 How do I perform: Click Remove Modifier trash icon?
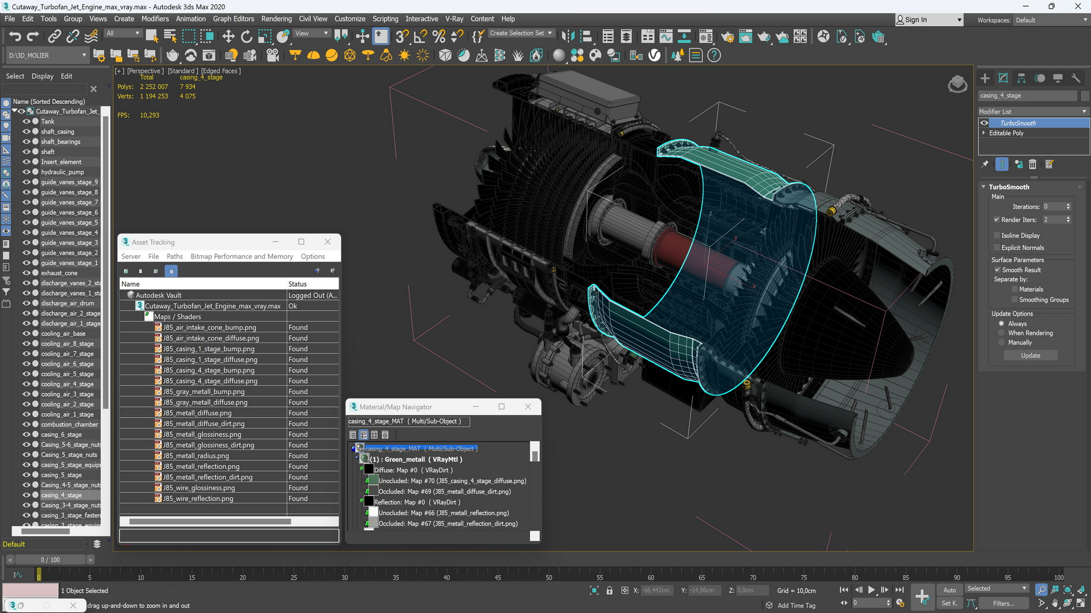click(1032, 164)
